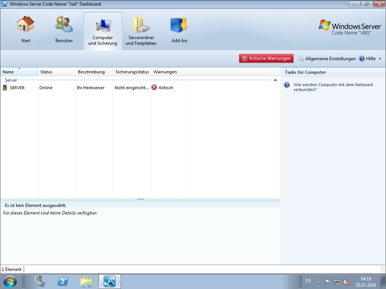
Task: Click the Ihr Heimserver description cell
Action: click(90, 88)
